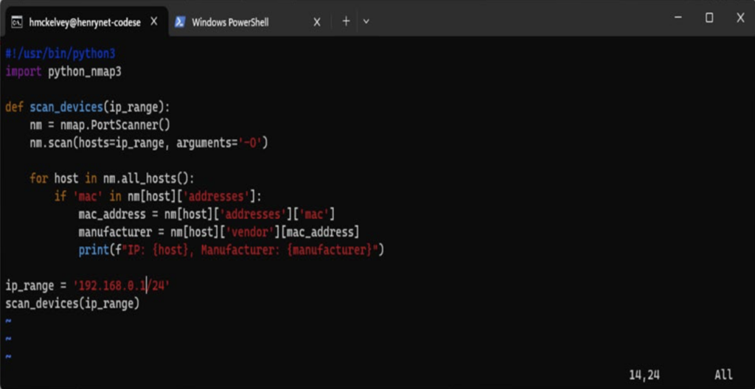
Task: Click the command prompt icon on the first tab
Action: click(16, 22)
